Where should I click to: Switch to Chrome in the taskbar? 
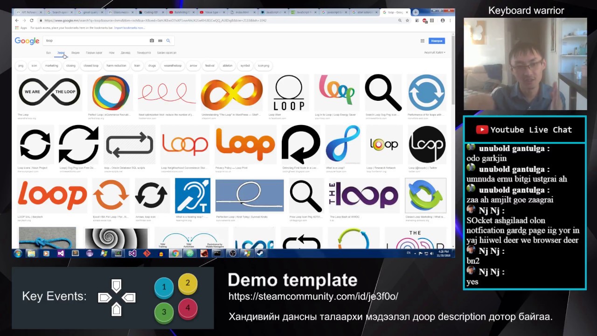pyautogui.click(x=175, y=253)
